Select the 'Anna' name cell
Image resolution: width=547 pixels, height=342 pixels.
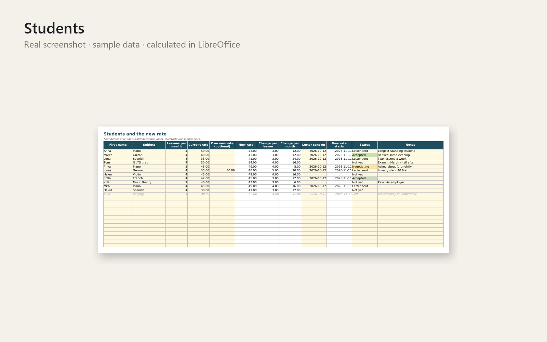(x=118, y=151)
